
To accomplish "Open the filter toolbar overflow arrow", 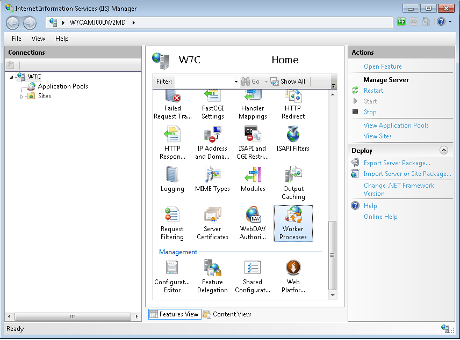I will click(x=333, y=85).
